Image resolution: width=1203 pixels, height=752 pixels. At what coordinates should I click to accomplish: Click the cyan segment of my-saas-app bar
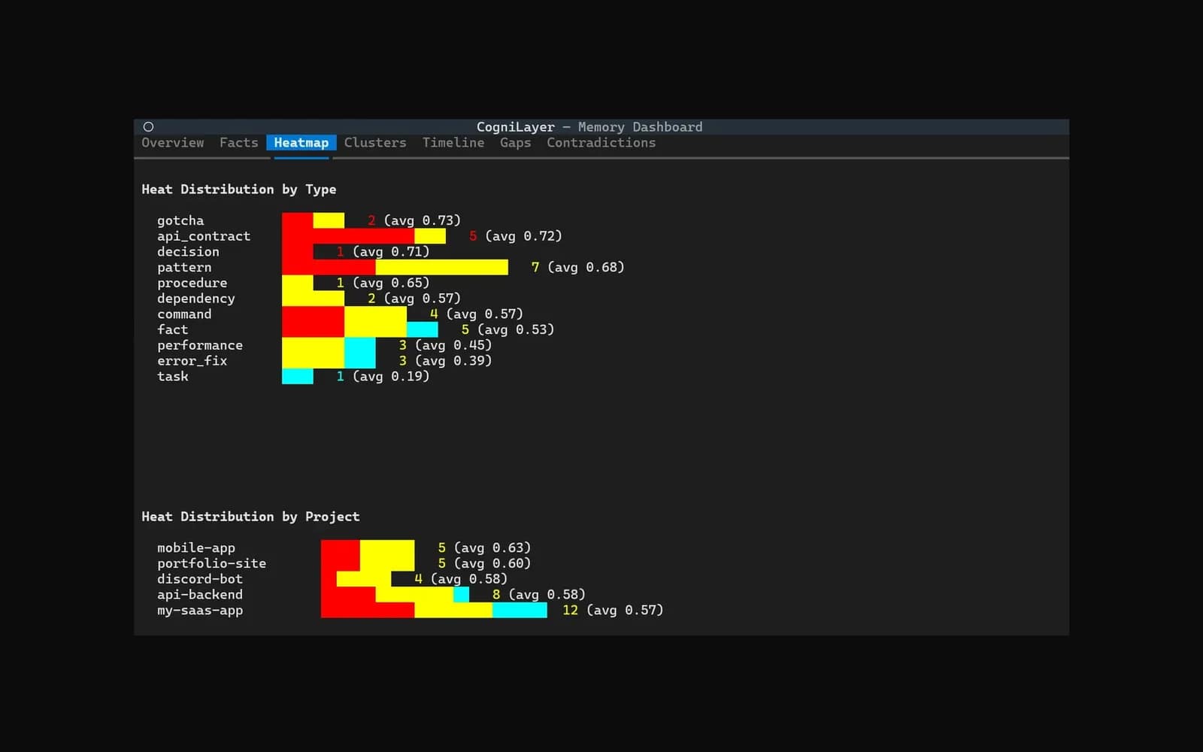[520, 610]
